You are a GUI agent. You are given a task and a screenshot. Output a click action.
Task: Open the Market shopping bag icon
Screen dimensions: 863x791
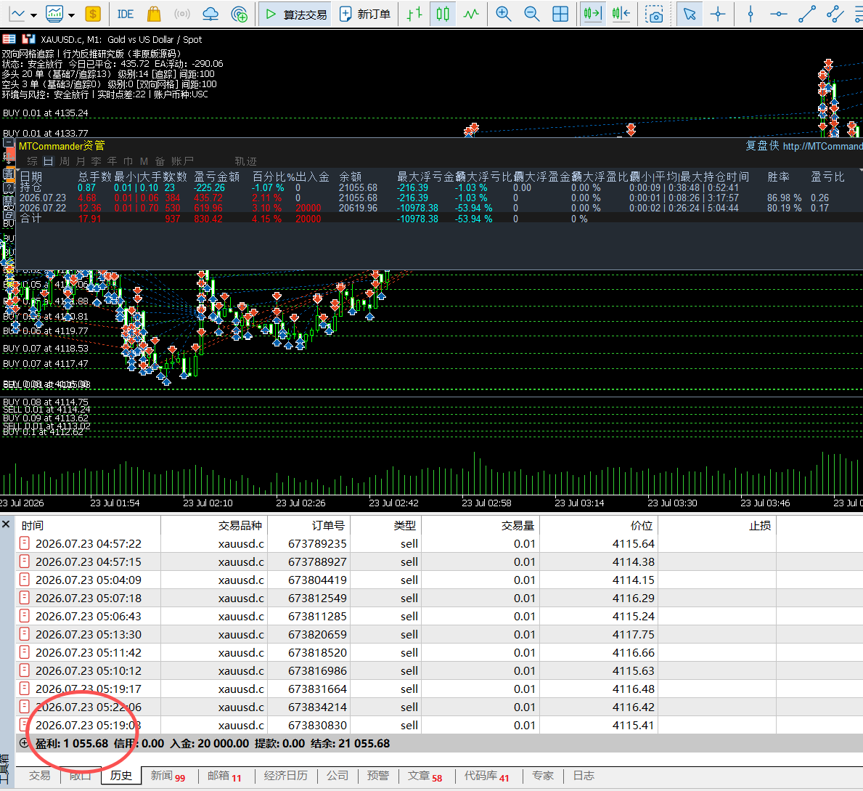tap(154, 14)
